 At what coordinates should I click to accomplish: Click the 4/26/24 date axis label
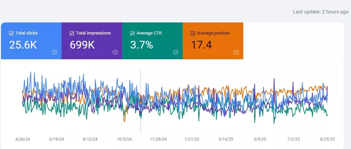[x=23, y=139]
